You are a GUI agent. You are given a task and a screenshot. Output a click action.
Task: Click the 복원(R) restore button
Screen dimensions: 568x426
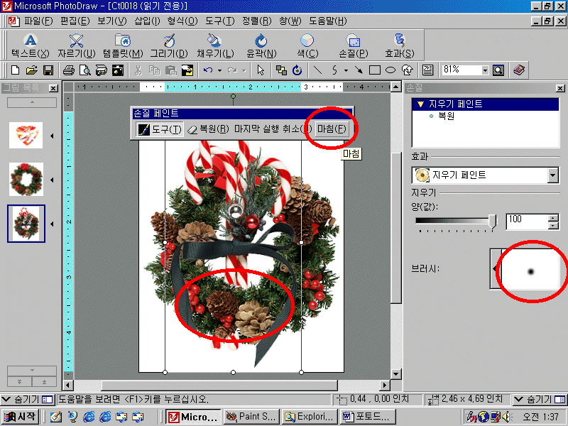(209, 129)
